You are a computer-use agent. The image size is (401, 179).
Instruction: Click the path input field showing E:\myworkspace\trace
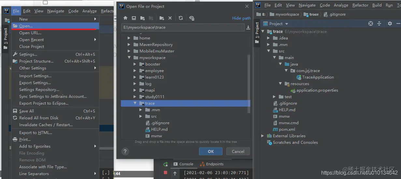183,27
